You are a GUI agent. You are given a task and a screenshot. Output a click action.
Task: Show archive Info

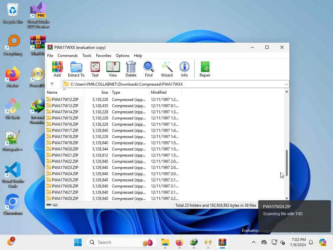(x=184, y=69)
